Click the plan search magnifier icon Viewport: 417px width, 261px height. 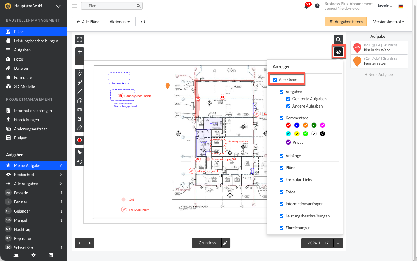point(338,40)
